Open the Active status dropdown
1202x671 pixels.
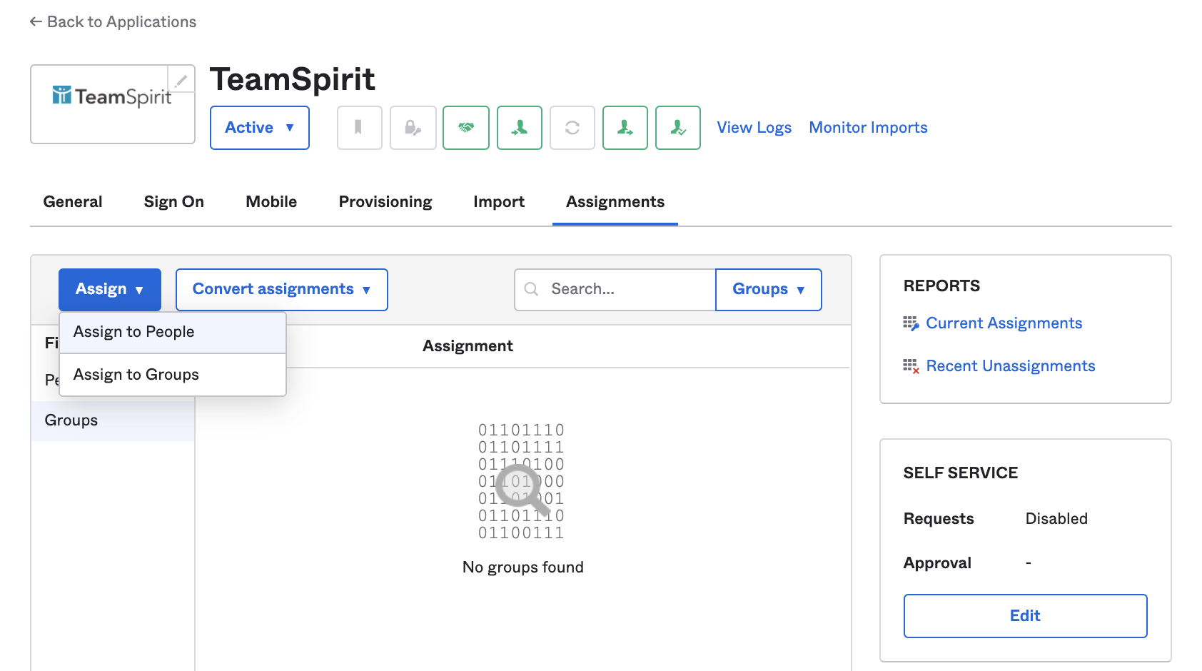[x=259, y=128]
